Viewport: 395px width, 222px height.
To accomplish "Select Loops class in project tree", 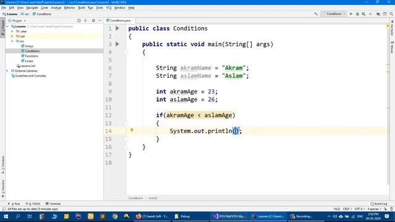I will (x=27, y=61).
